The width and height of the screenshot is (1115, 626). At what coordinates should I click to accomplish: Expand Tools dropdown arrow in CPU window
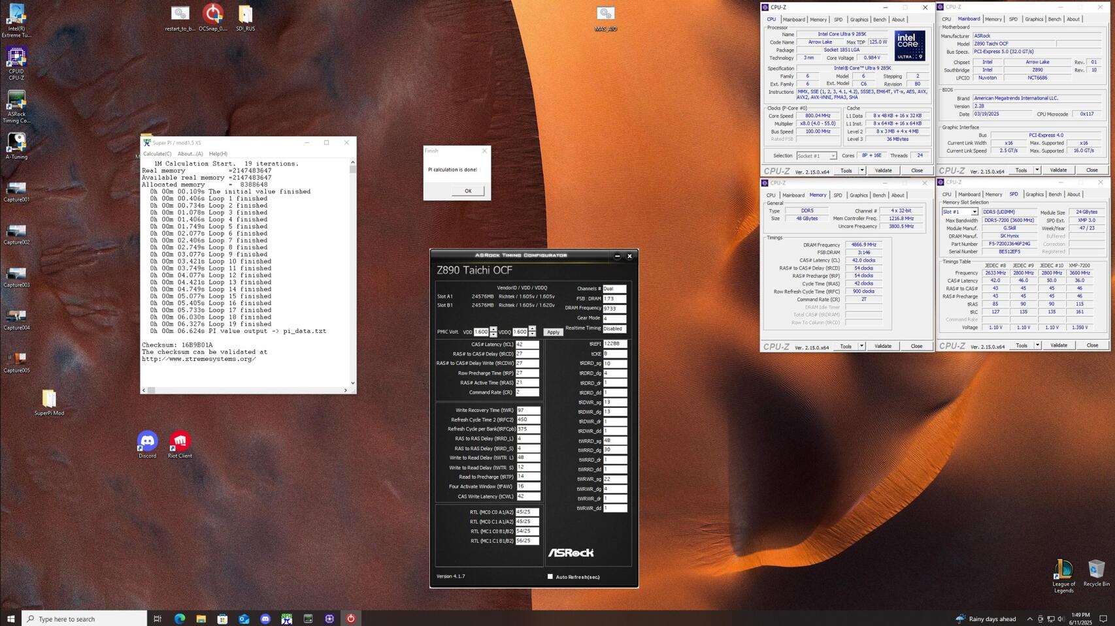[862, 170]
